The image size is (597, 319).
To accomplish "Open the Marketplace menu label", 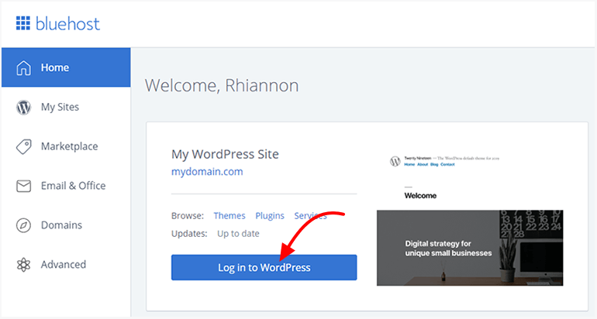I will tap(70, 146).
